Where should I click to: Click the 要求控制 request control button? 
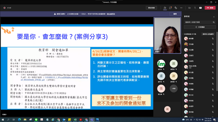tap(151, 8)
